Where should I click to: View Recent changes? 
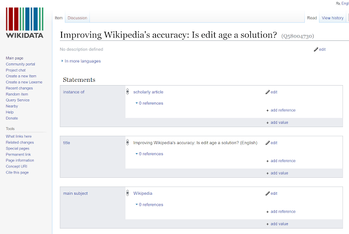[x=19, y=88]
